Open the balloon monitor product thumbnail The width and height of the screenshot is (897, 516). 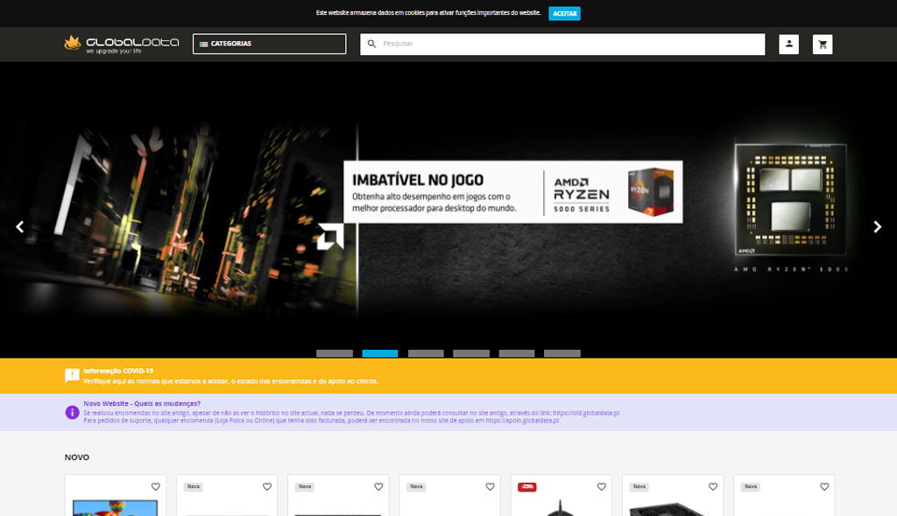115,507
